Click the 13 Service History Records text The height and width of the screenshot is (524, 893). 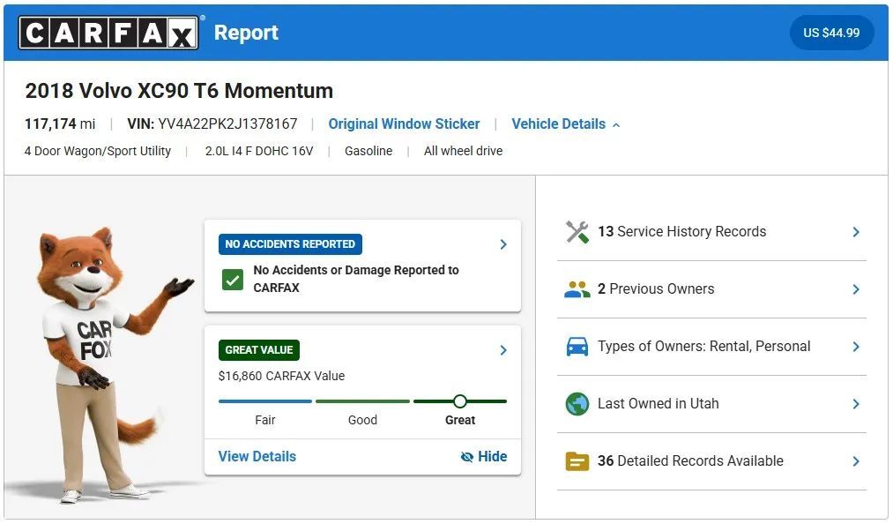pos(681,231)
